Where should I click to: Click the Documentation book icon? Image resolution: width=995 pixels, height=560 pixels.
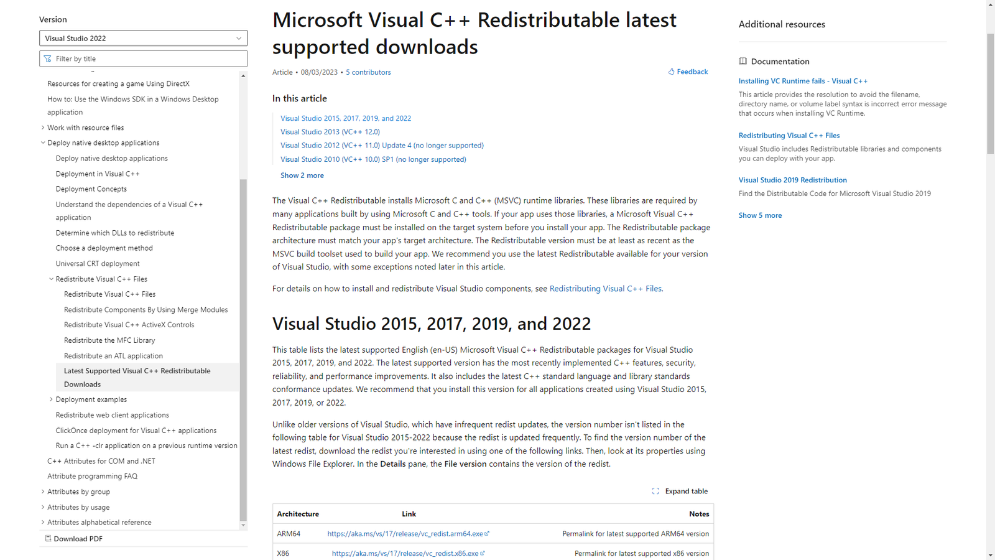click(x=743, y=62)
